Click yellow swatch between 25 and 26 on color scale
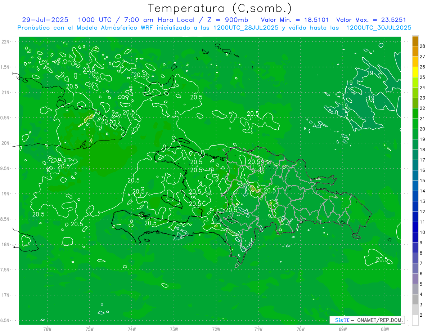This screenshot has height=334, width=432. pyautogui.click(x=415, y=72)
